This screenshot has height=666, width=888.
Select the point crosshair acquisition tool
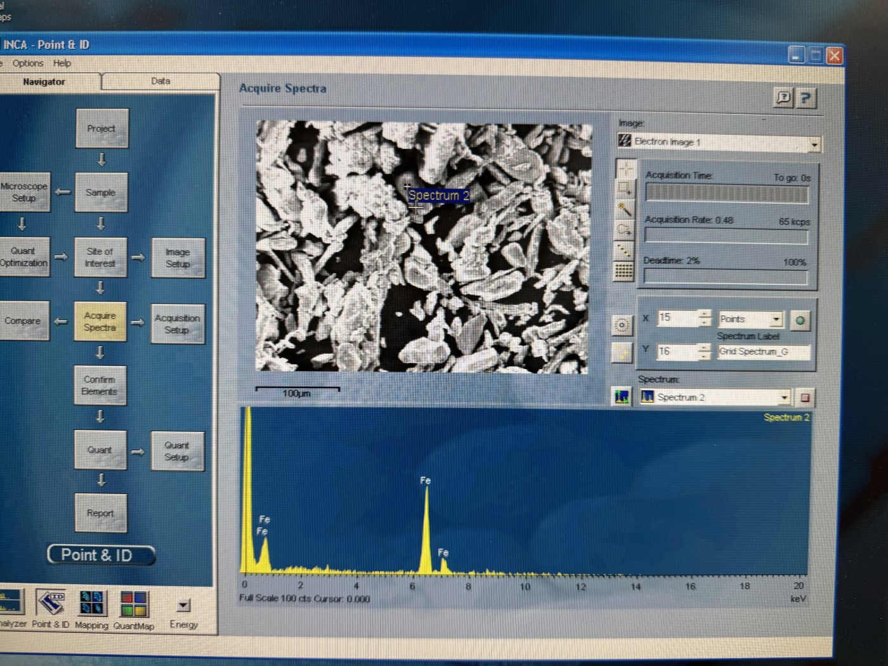tap(625, 169)
